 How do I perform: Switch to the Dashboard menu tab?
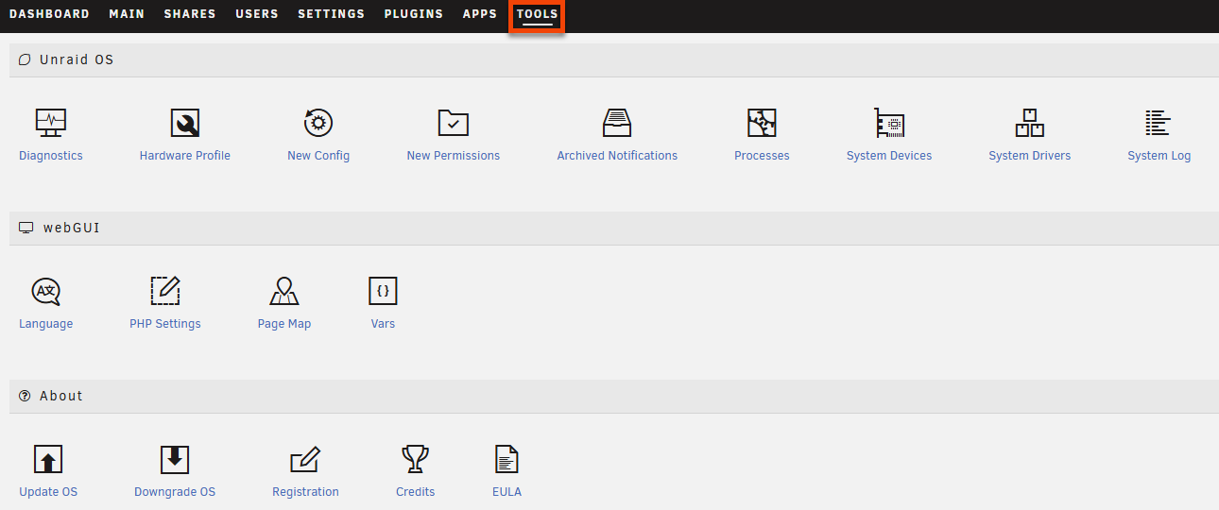pyautogui.click(x=49, y=14)
